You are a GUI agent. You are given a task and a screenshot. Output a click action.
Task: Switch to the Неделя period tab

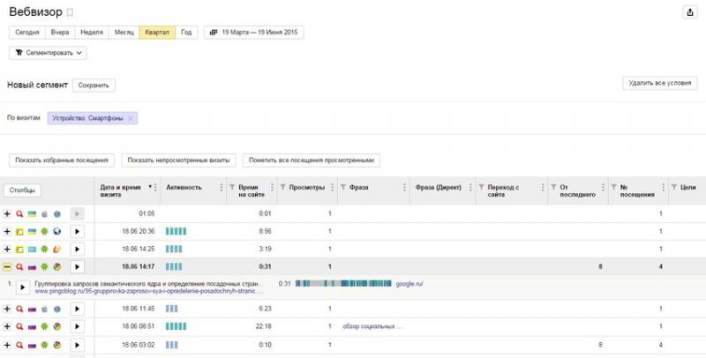click(91, 33)
